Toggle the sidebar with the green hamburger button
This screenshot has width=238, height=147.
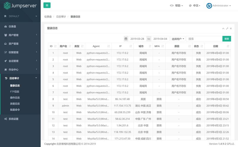pos(47,5)
